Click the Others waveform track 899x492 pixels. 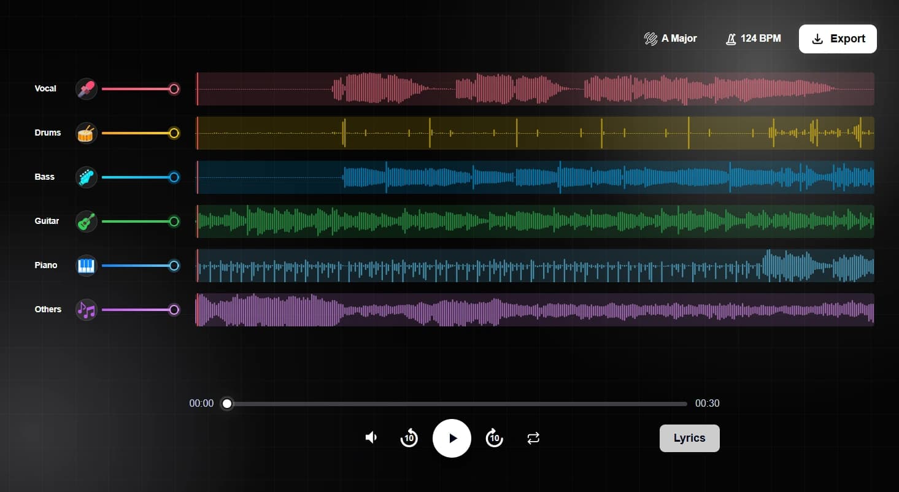pyautogui.click(x=535, y=310)
